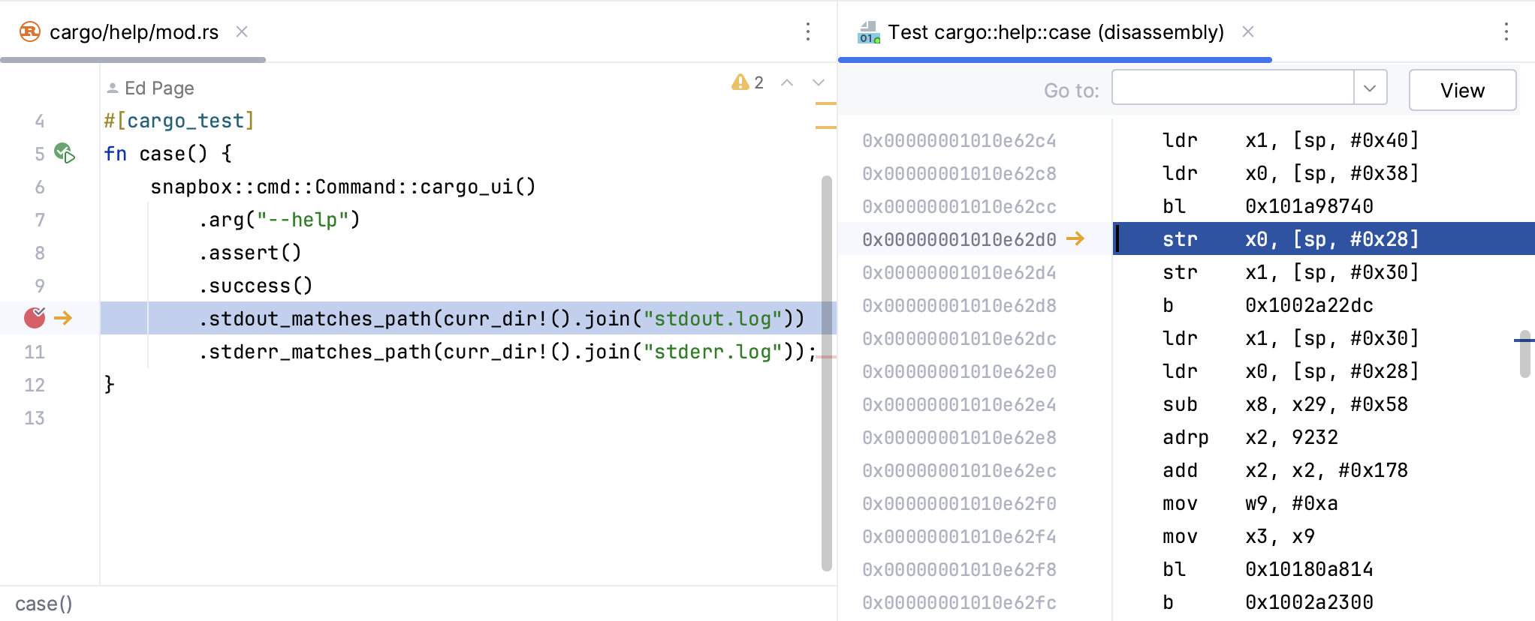Click the .arg("--help") line
The height and width of the screenshot is (621, 1535).
pos(279,220)
